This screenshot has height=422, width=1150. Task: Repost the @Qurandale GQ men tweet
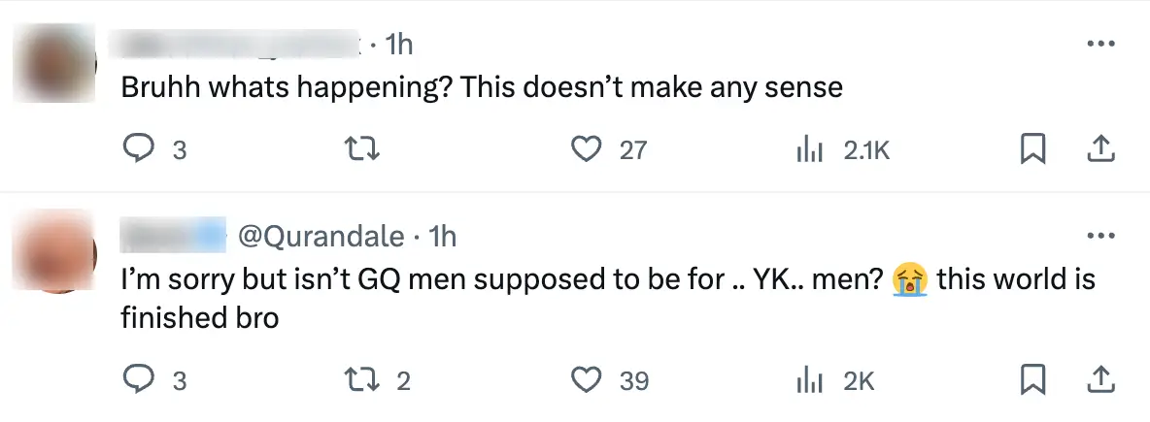pyautogui.click(x=361, y=380)
